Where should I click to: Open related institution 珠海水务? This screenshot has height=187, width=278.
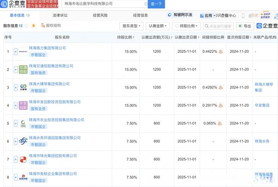[x=262, y=141]
